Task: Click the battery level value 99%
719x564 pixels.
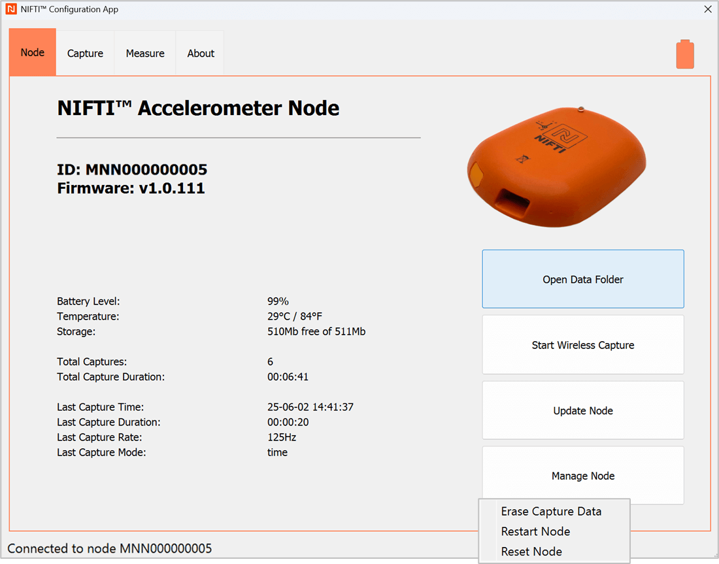Action: click(278, 301)
